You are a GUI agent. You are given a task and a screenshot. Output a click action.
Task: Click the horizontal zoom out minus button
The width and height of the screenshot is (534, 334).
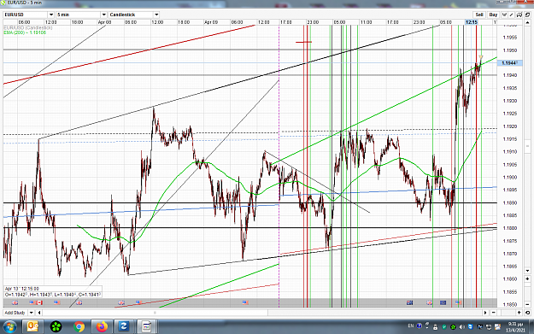click(x=494, y=313)
